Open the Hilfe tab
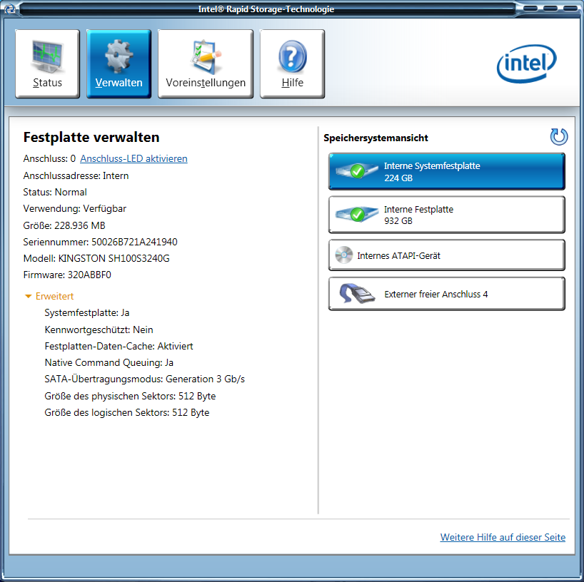 point(293,63)
